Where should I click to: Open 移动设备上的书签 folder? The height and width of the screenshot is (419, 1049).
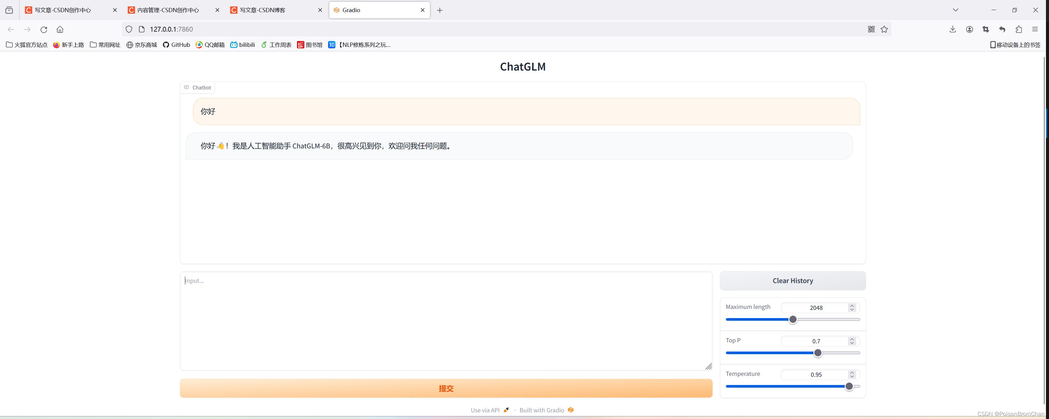[x=1015, y=45]
